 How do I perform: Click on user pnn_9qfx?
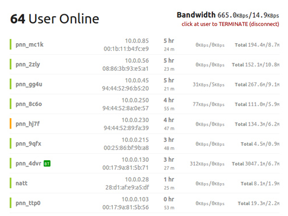pos(28,143)
